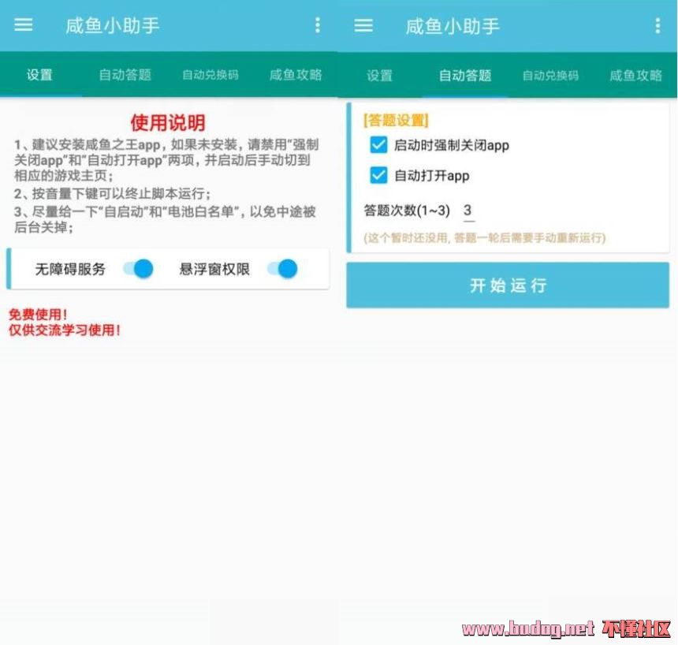Image resolution: width=678 pixels, height=645 pixels.
Task: Open the 自动兑换码 tab on the 设置 screen
Action: (210, 75)
